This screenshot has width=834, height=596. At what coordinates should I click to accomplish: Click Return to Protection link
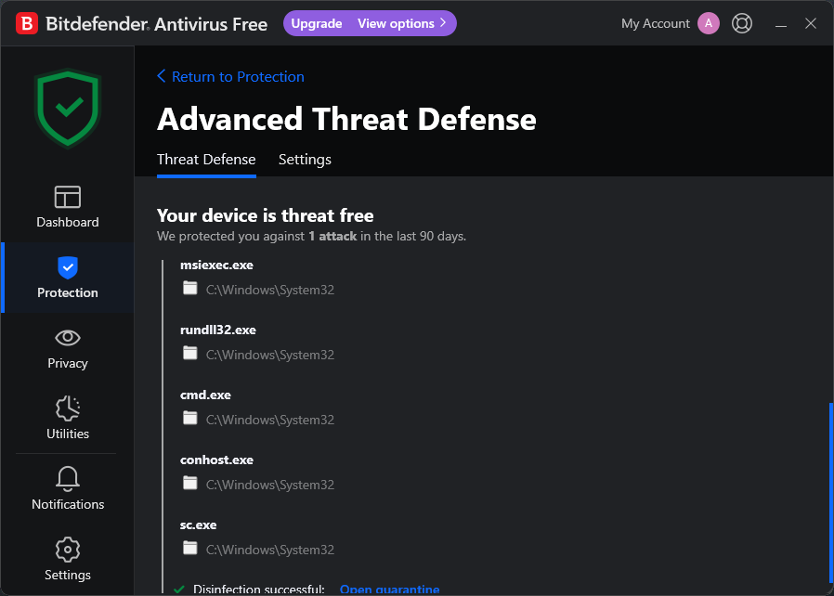coord(238,76)
